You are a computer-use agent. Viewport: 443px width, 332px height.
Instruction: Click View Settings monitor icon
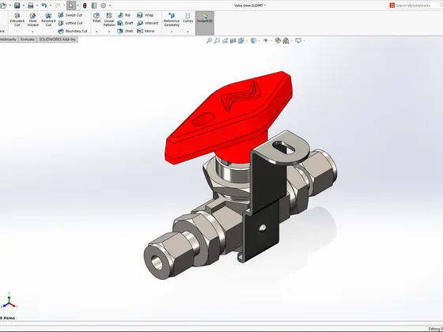pos(298,40)
